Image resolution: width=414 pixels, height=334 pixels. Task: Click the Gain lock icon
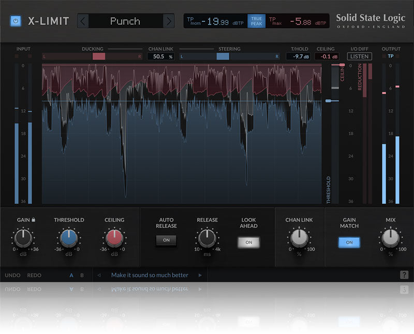33,220
